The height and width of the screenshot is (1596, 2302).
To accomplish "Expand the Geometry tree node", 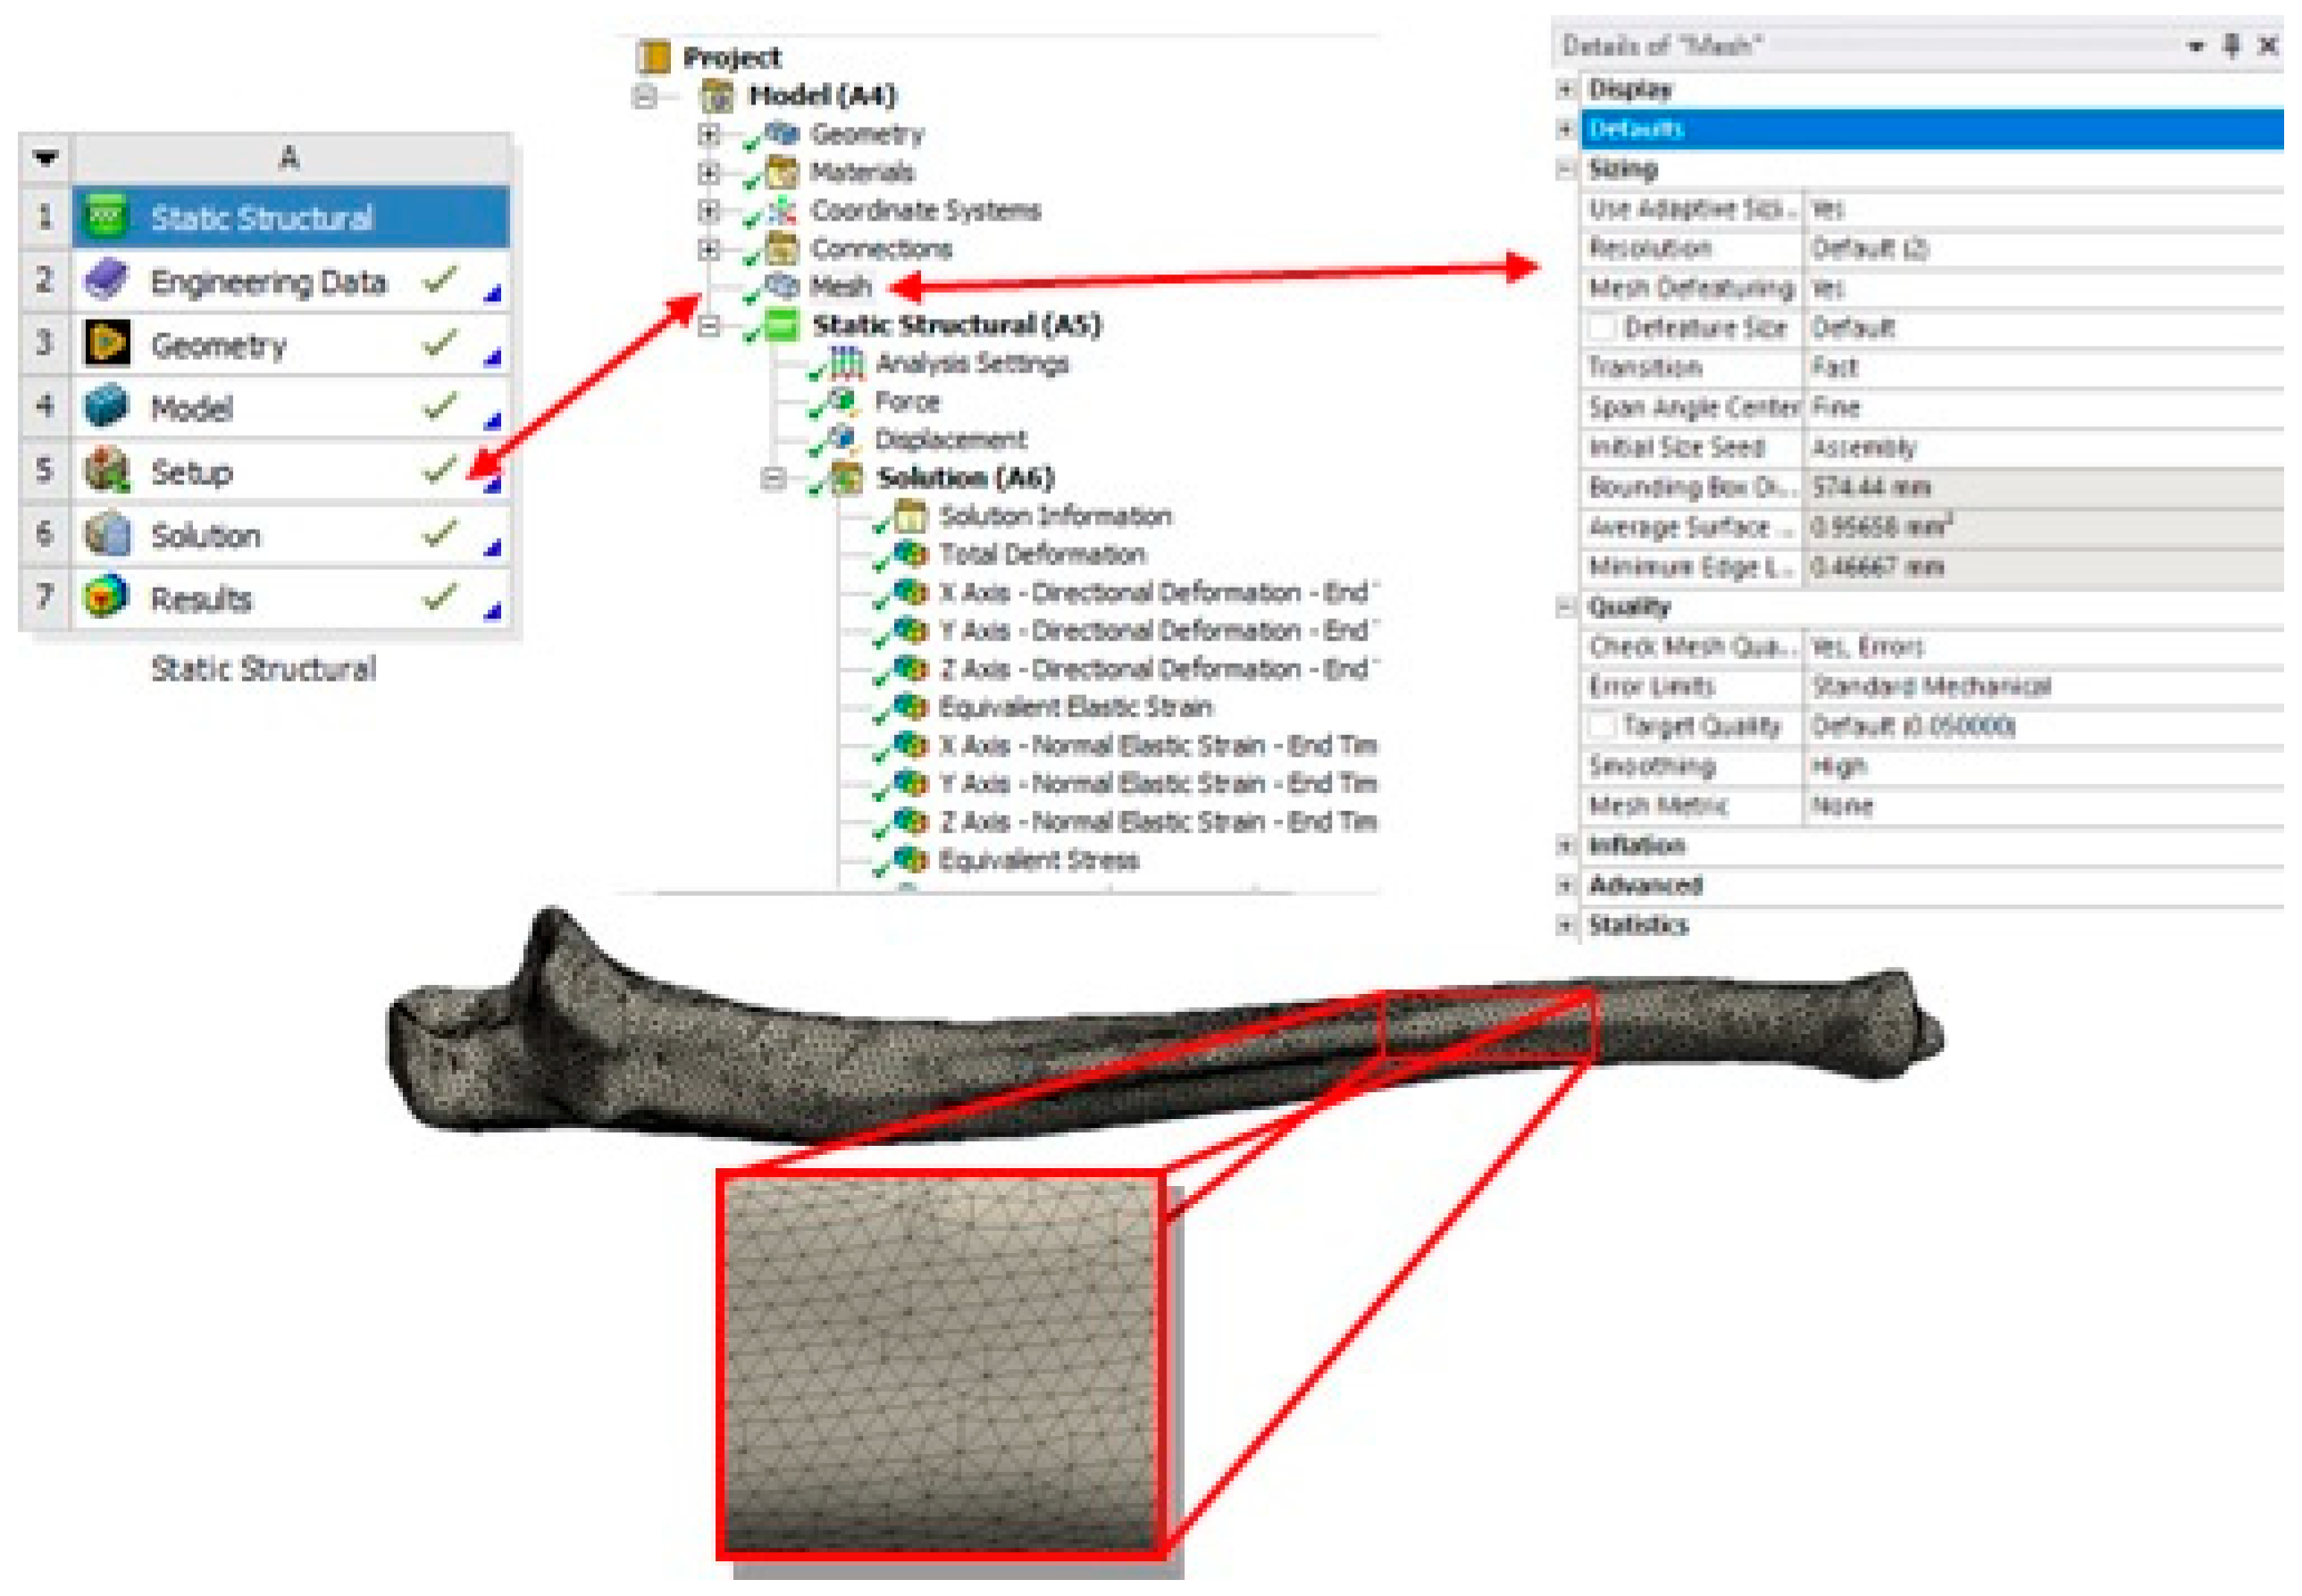I will pos(709,133).
